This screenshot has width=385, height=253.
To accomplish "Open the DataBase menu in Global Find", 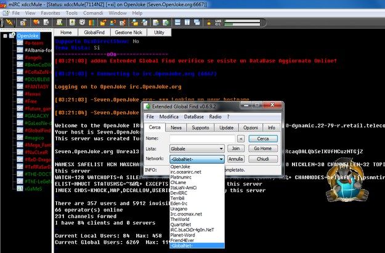I will [193, 116].
